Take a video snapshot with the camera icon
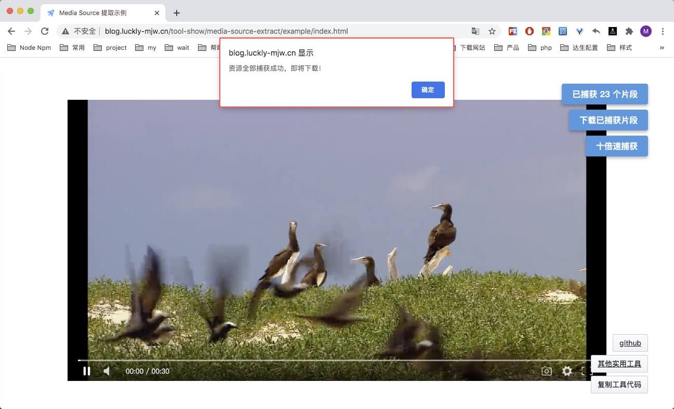Viewport: 674px width, 409px height. 546,371
